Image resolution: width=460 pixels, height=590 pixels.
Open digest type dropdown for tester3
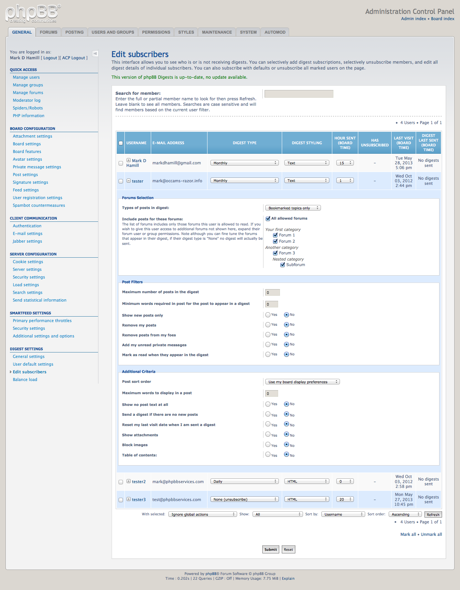click(x=244, y=499)
